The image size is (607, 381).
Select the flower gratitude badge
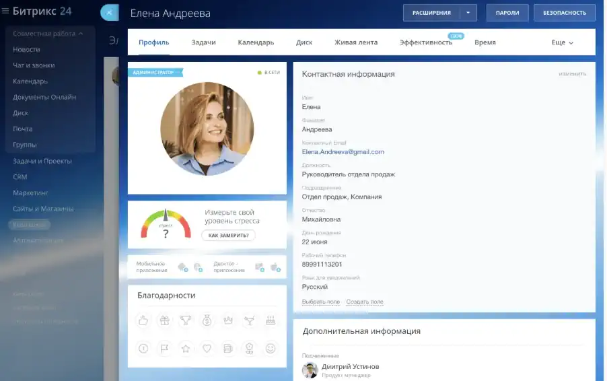(x=249, y=349)
